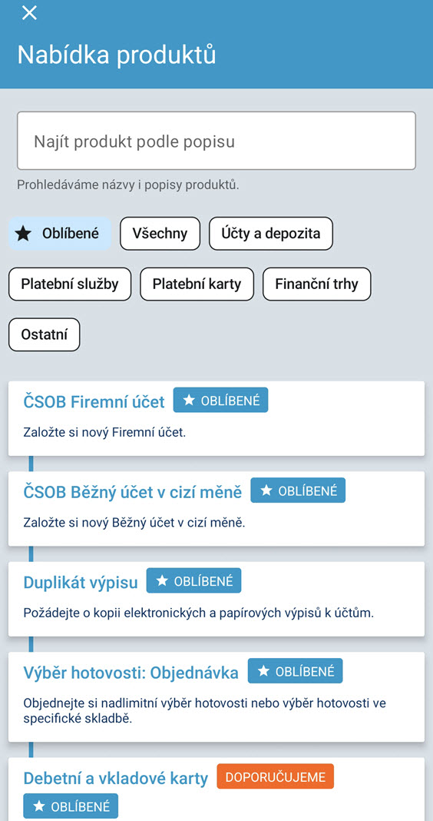Viewport: 433px width, 821px height.
Task: Select the Všechny filter chip
Action: [x=160, y=234]
